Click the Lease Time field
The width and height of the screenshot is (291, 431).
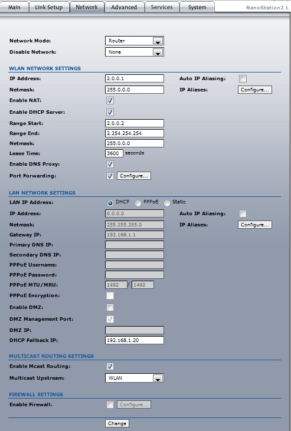(114, 153)
